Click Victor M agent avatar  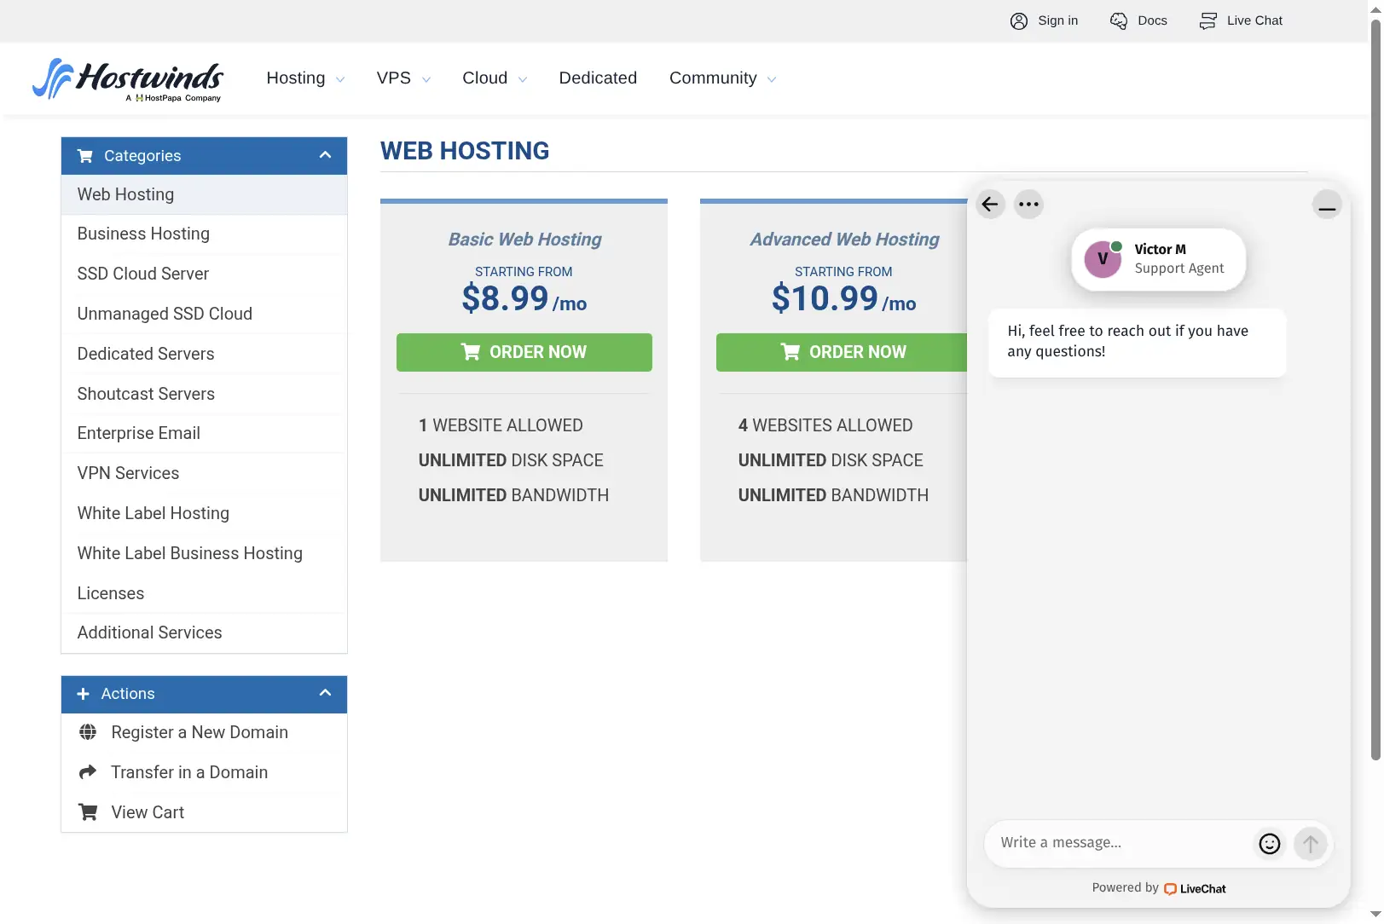[x=1103, y=259]
